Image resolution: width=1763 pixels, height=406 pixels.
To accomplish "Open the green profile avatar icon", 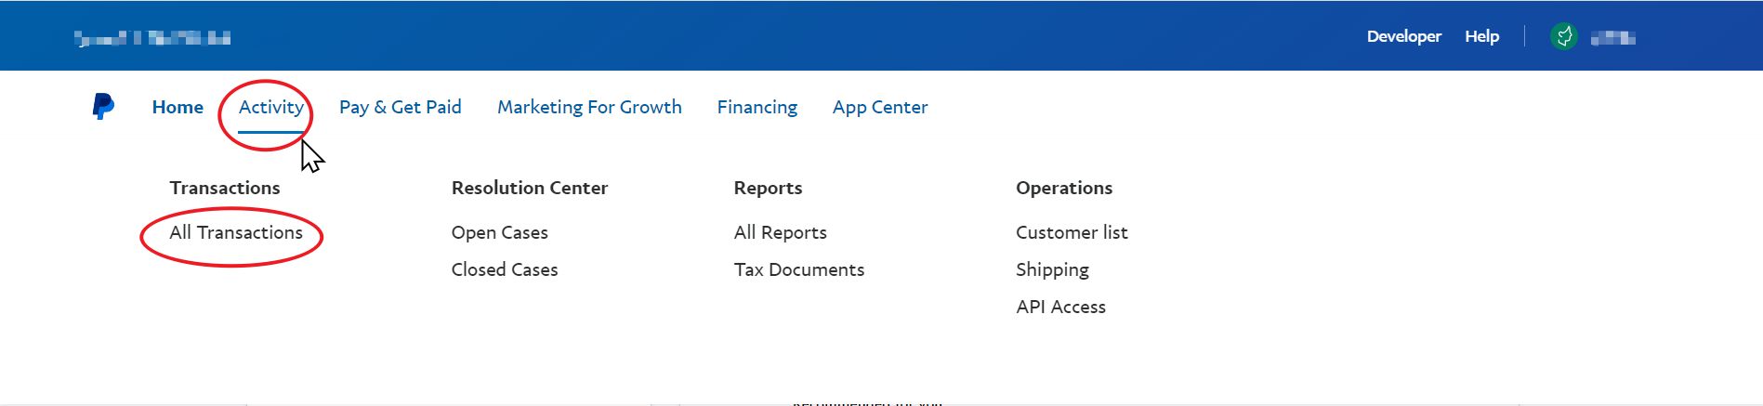I will coord(1564,37).
